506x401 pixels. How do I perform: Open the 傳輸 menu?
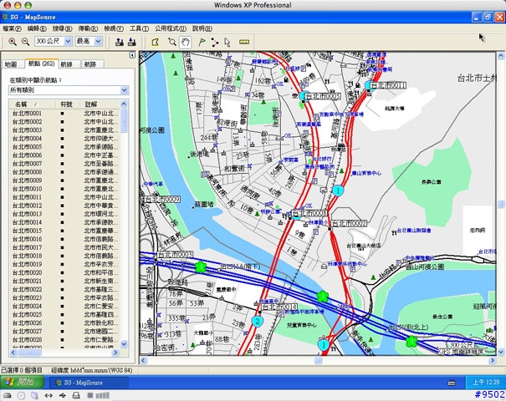click(88, 28)
